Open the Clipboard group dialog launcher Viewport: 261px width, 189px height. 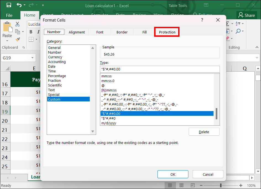point(23,48)
